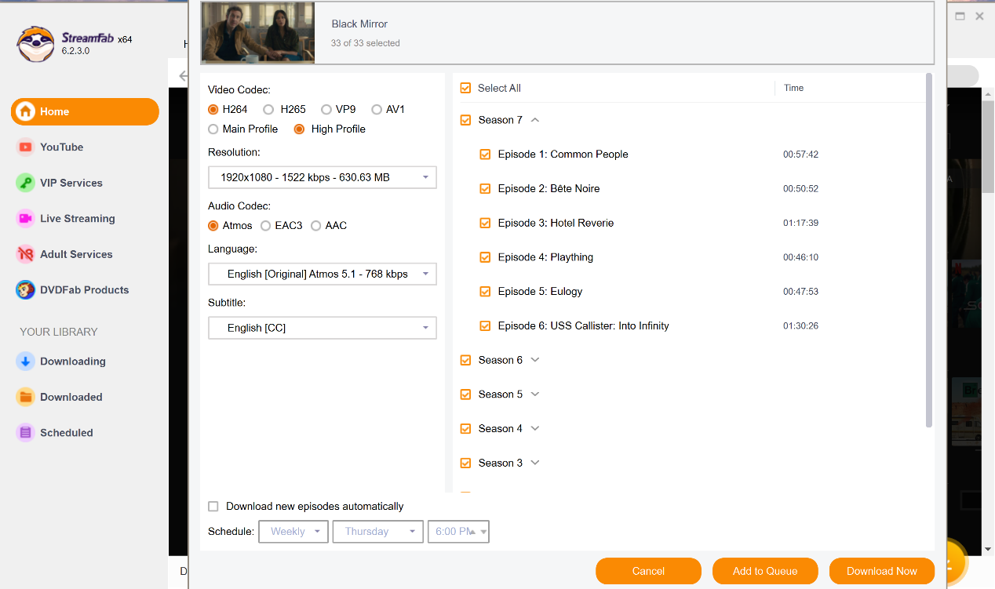Click the Time column header
Viewport: 995px width, 589px height.
(x=794, y=88)
